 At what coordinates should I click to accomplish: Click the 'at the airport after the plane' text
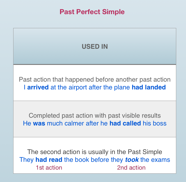tap(90, 87)
